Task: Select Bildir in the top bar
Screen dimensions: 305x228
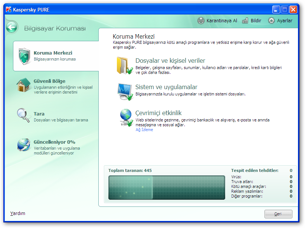Action: (252, 21)
